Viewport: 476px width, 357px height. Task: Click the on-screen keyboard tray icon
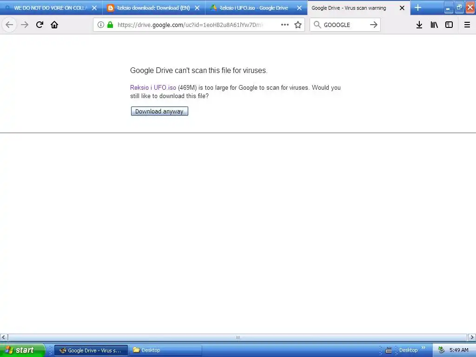tap(388, 350)
